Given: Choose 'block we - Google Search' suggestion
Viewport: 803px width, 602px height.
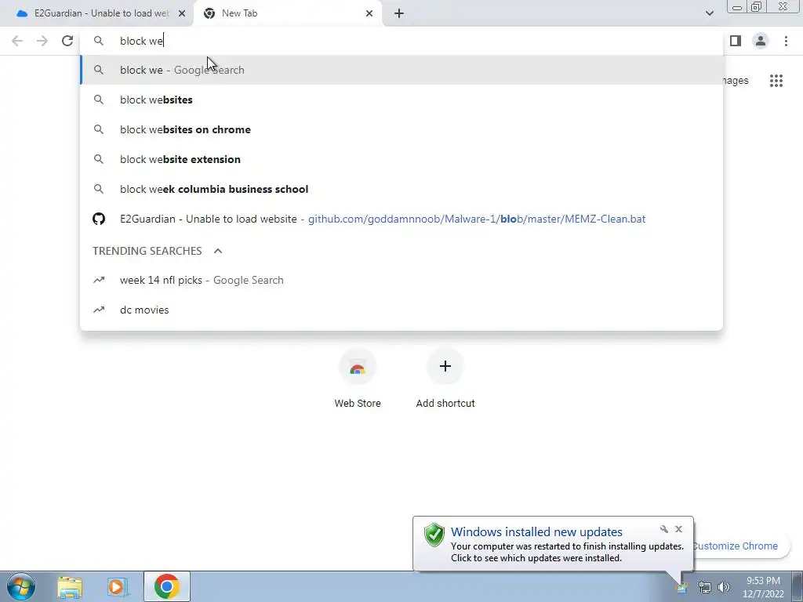Looking at the screenshot, I should [401, 70].
